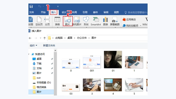The height and width of the screenshot is (99, 176).
Task: Go back in the file dialog
Action: click(30, 38)
